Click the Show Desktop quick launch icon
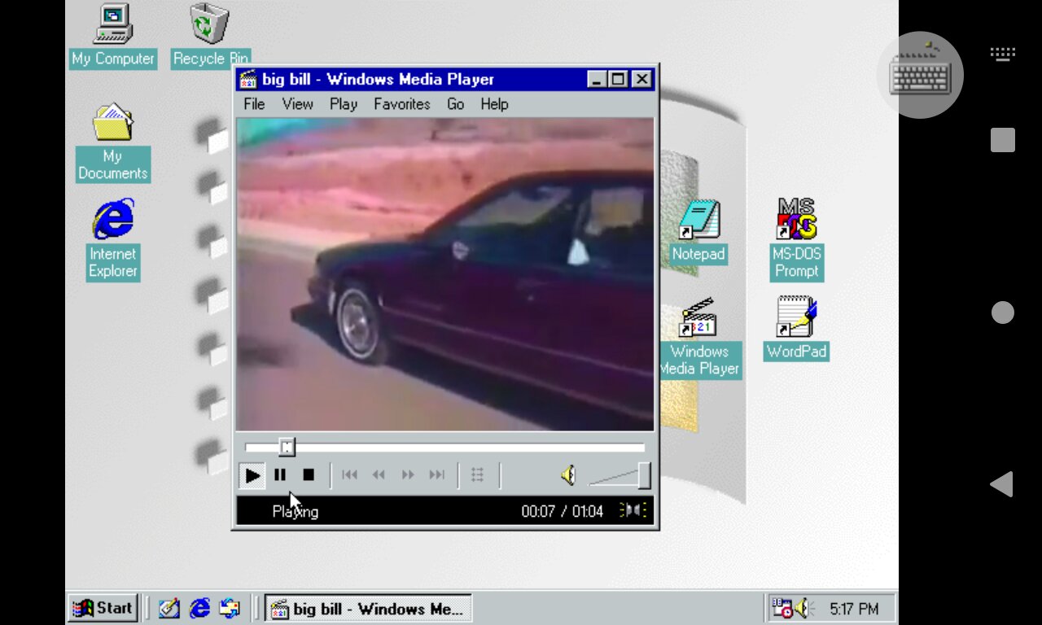This screenshot has width=1042, height=625. tap(169, 608)
